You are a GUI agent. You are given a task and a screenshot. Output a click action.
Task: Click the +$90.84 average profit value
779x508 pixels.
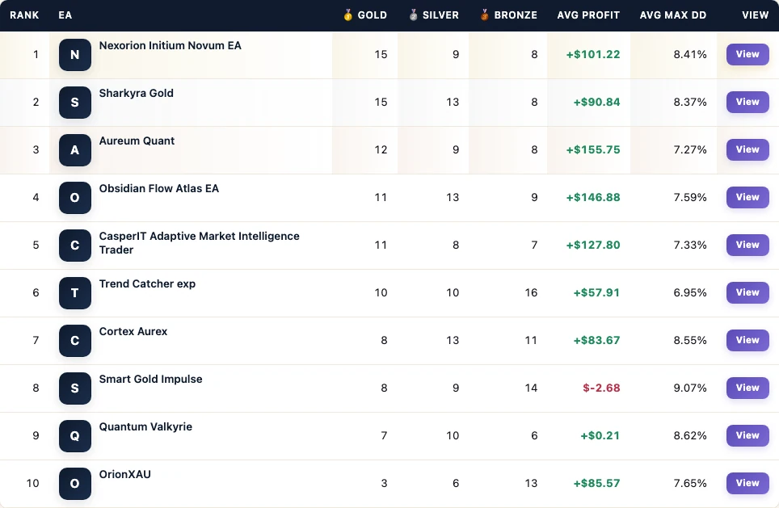[x=596, y=103]
